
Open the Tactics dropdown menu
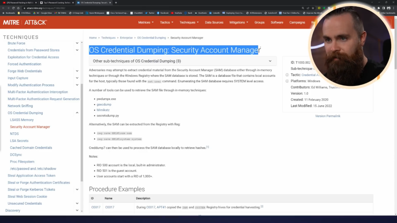167,22
